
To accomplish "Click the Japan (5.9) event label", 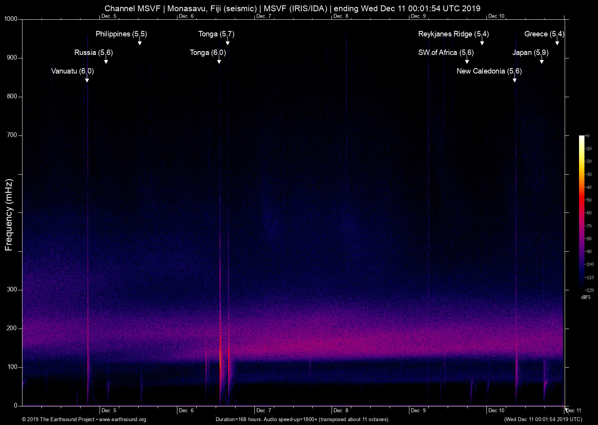I will [531, 53].
